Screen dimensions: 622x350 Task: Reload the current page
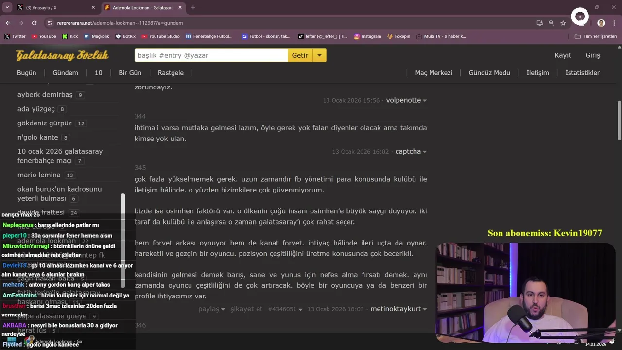pyautogui.click(x=34, y=23)
